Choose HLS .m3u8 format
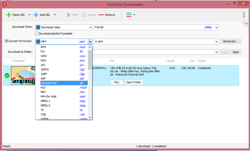 click(64, 88)
